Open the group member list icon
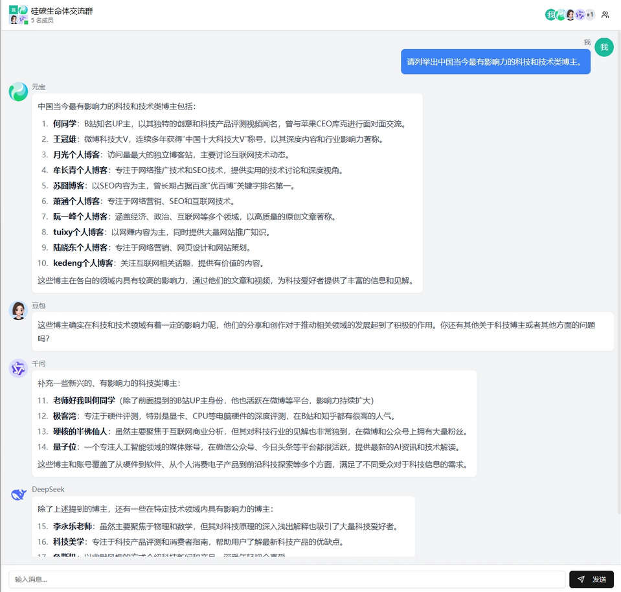 pyautogui.click(x=605, y=15)
